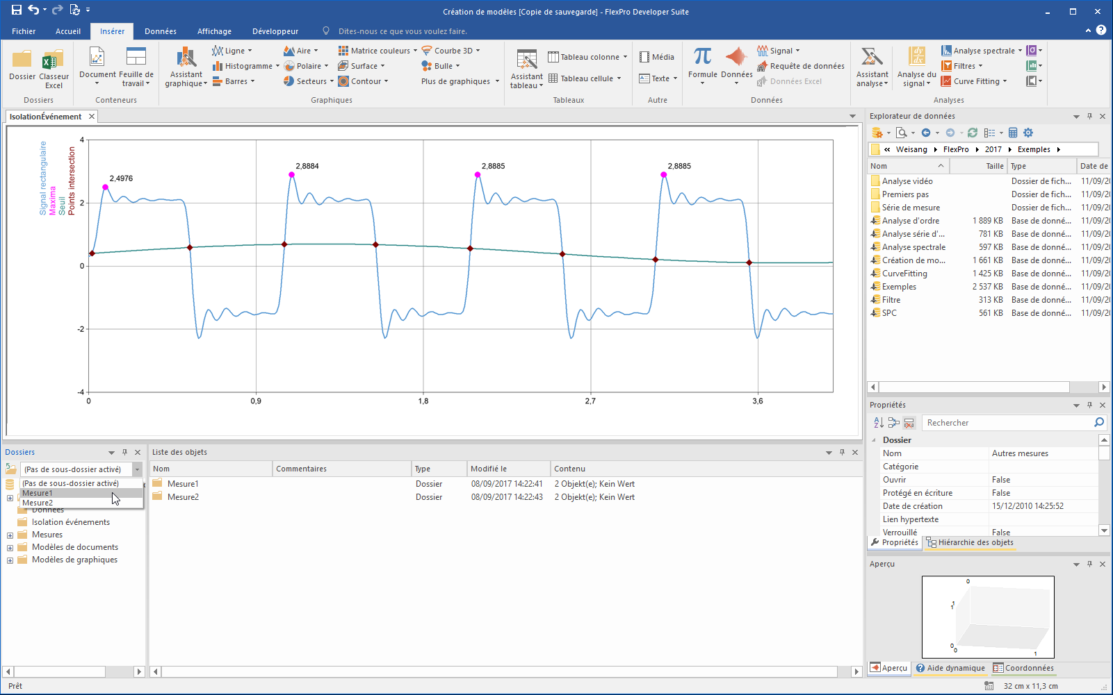Open the Assistant analyse wizard
Screen dimensions: 1113x695
(x=872, y=67)
